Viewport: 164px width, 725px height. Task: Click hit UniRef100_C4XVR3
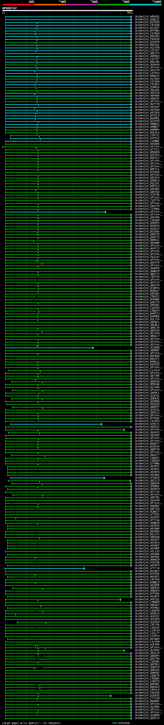(x=147, y=421)
